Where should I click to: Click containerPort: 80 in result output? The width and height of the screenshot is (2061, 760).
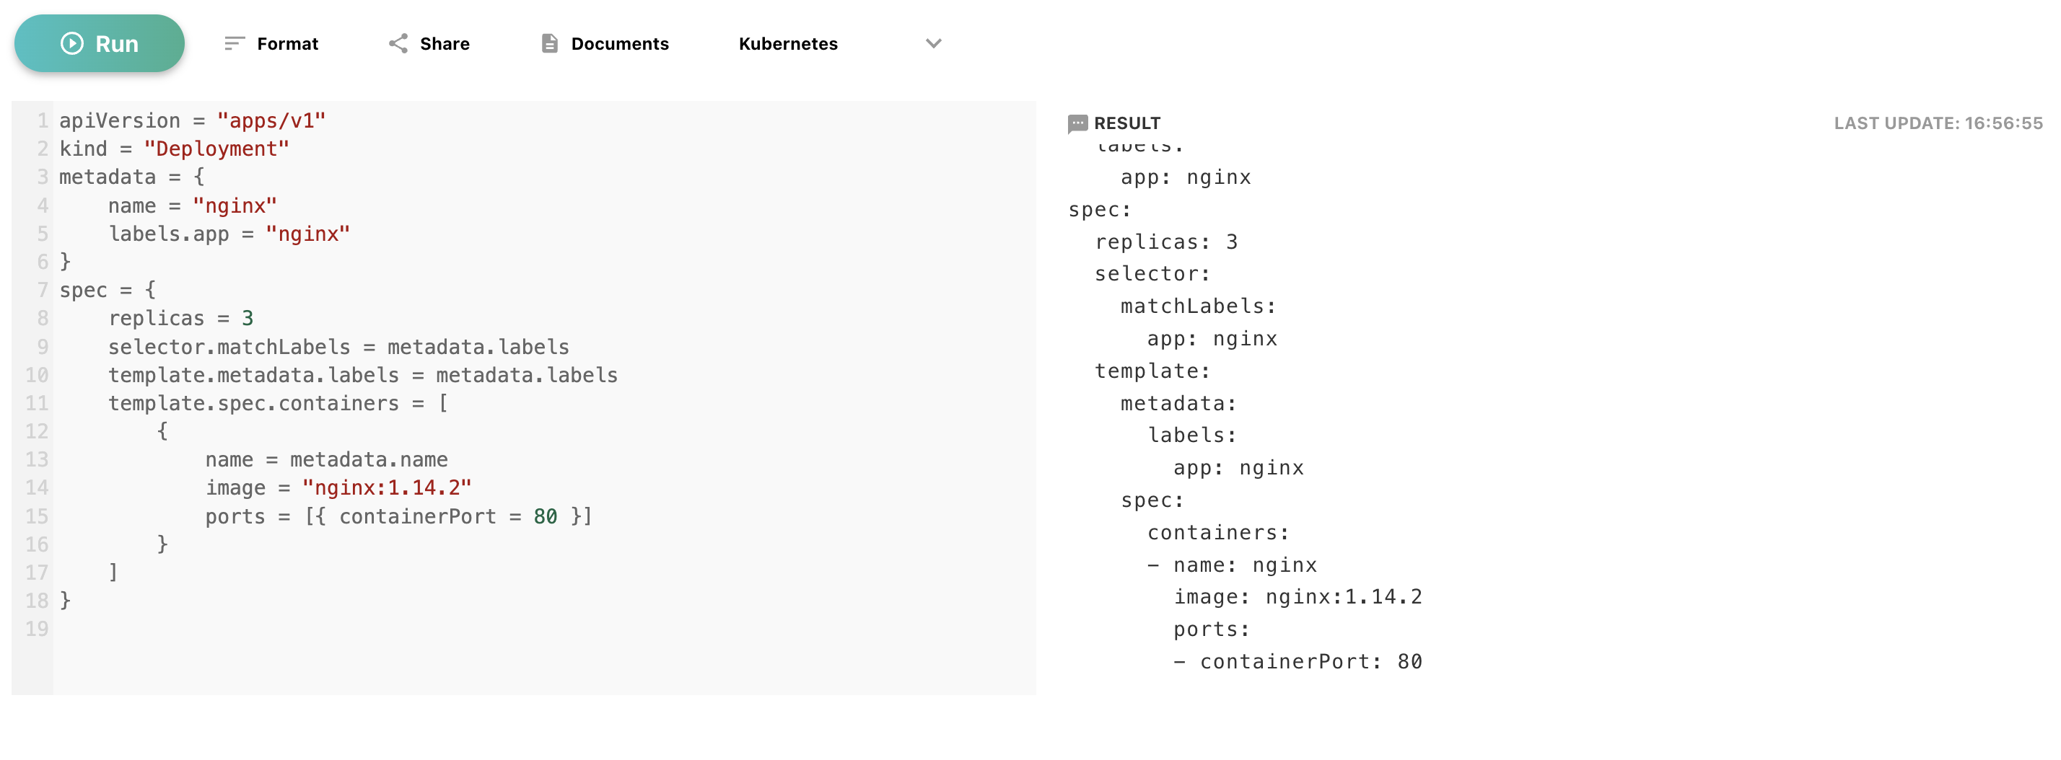tap(1310, 662)
